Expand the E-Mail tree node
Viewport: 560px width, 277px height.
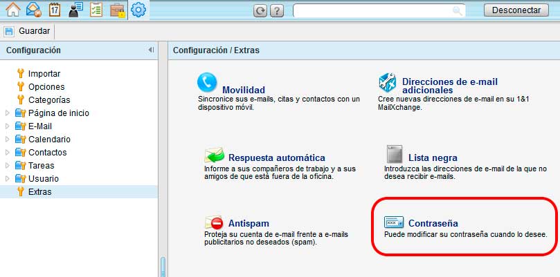tap(8, 126)
